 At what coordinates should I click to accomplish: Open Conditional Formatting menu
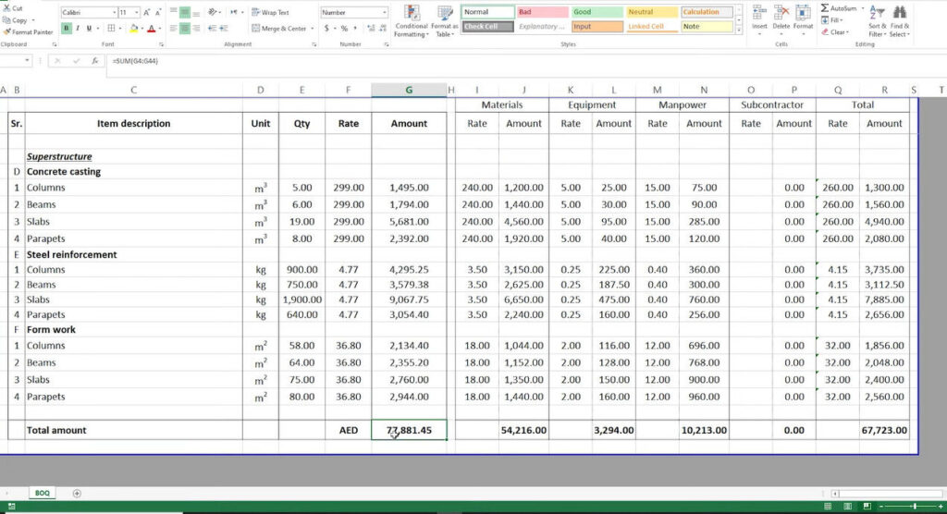click(x=412, y=21)
